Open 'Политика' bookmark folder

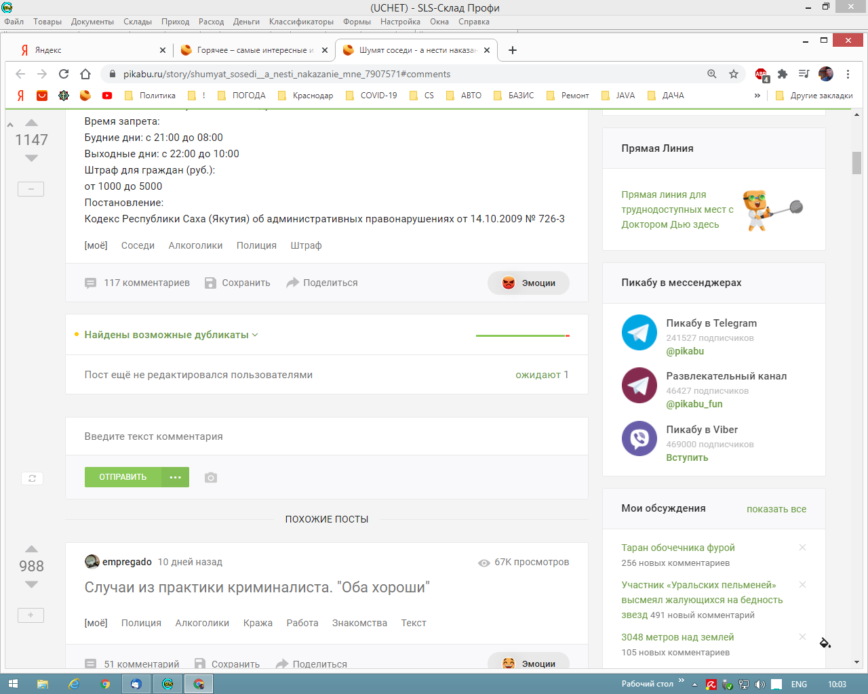click(150, 96)
